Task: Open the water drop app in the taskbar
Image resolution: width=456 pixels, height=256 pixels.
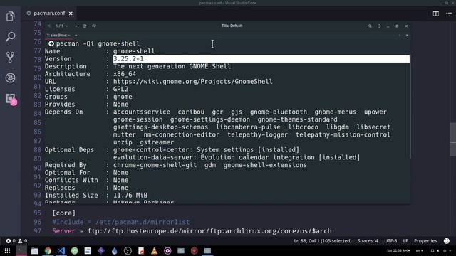Action: pyautogui.click(x=114, y=251)
